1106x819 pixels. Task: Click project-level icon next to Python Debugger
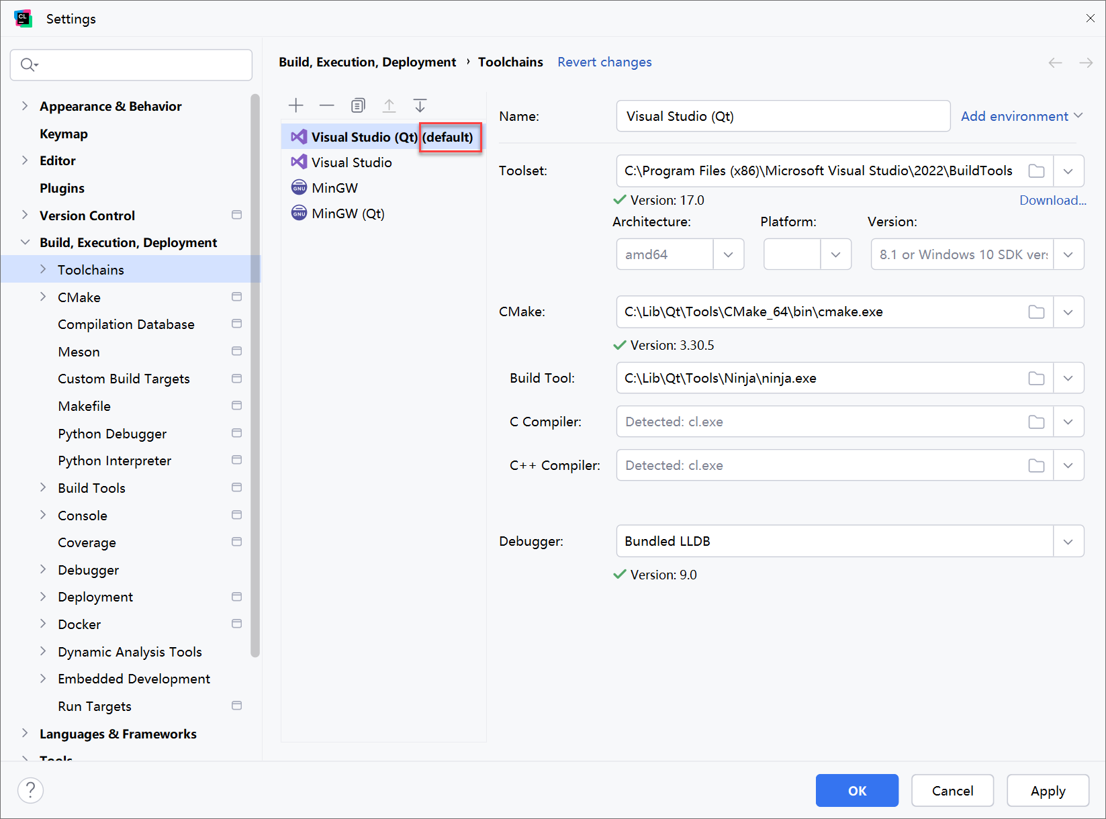[236, 433]
